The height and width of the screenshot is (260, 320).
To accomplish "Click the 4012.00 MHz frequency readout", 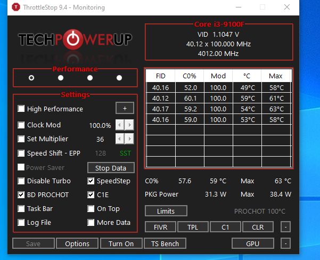I will [218, 54].
